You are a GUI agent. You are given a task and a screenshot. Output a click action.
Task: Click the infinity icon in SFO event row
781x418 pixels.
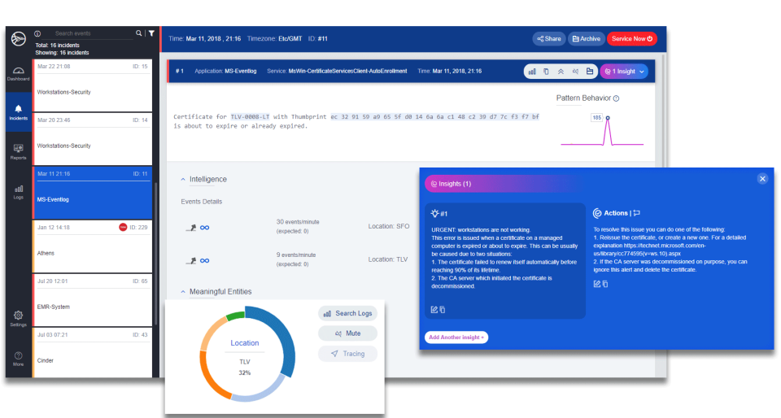tap(205, 228)
